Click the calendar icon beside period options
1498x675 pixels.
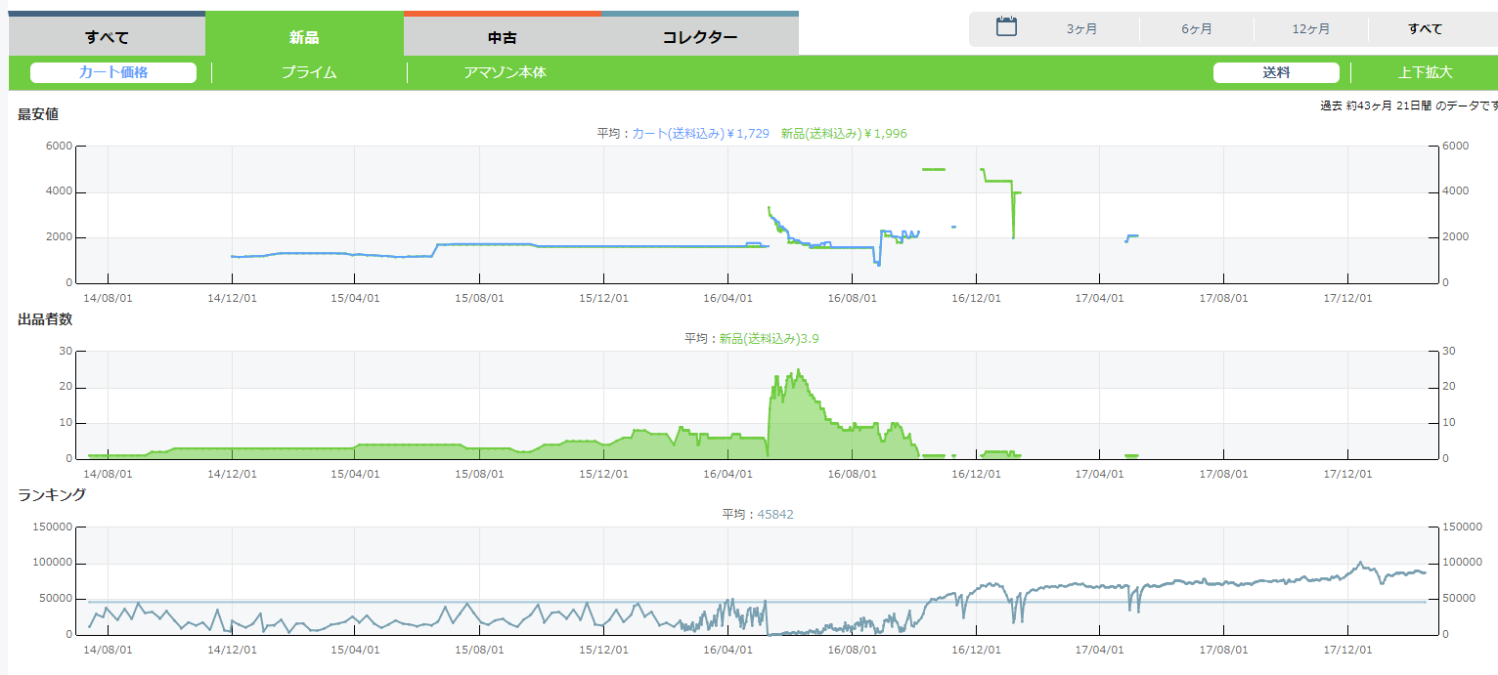pyautogui.click(x=1006, y=27)
